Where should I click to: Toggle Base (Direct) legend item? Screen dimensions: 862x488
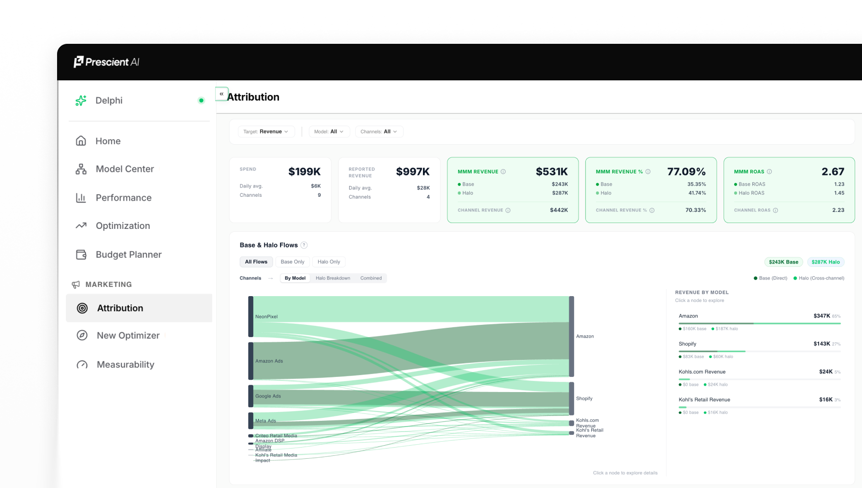click(770, 278)
